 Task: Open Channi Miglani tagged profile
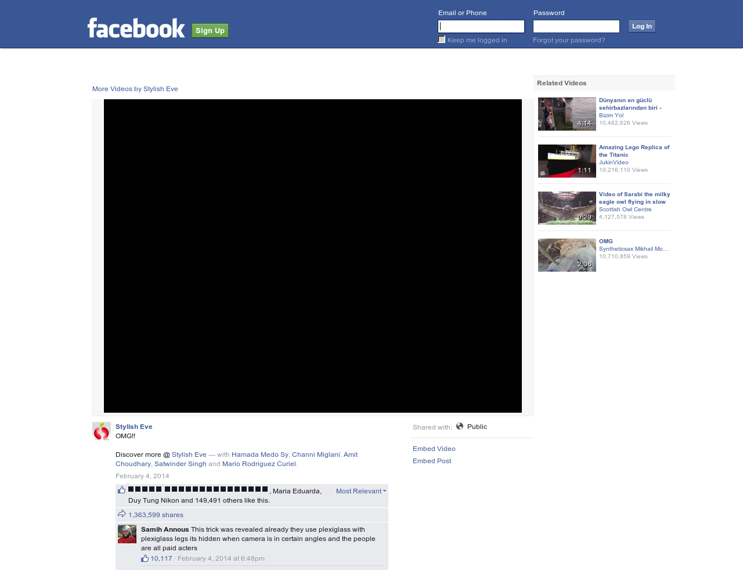pos(316,454)
